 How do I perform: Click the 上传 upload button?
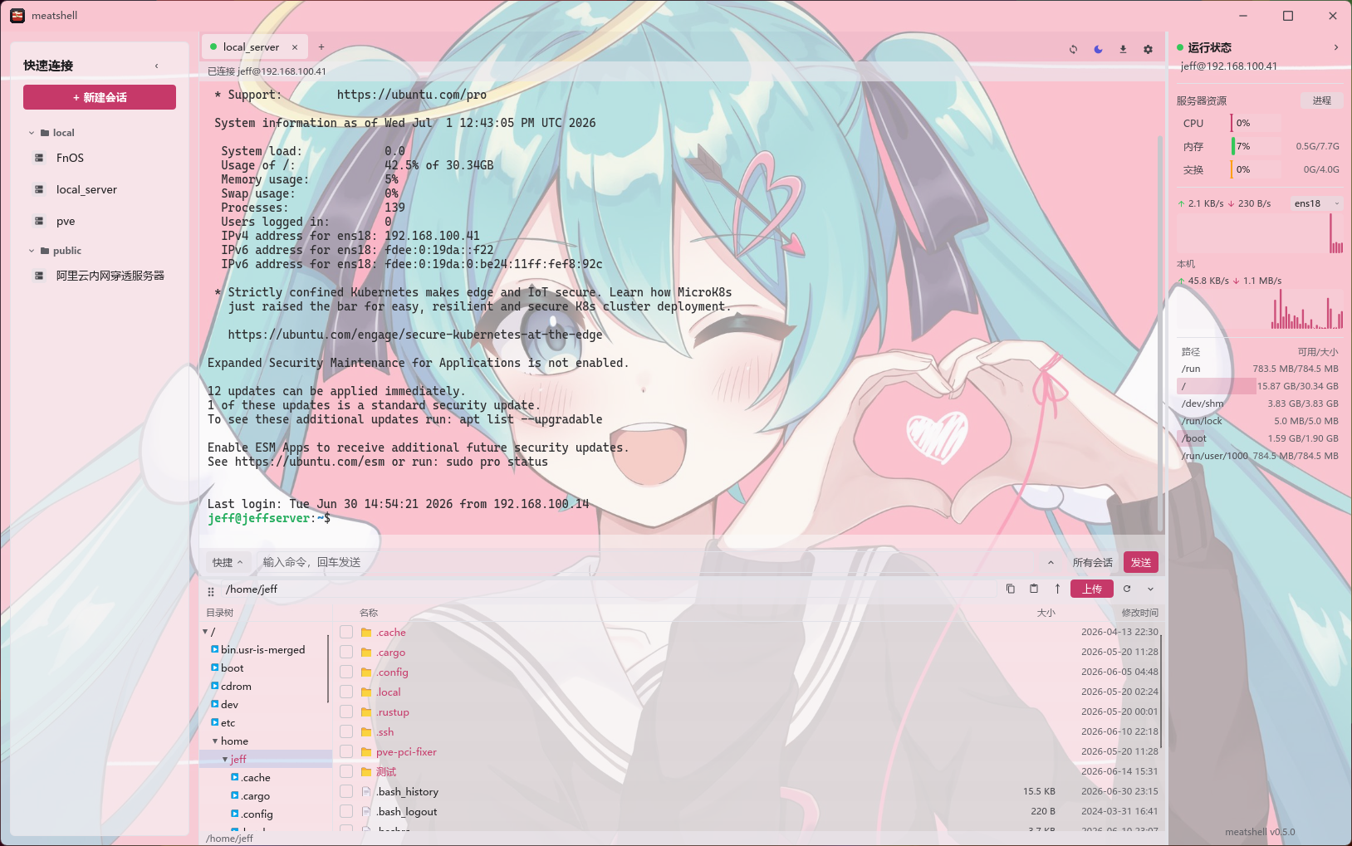1092,589
